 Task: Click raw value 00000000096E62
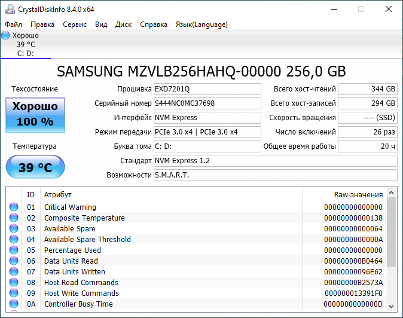coord(353,272)
